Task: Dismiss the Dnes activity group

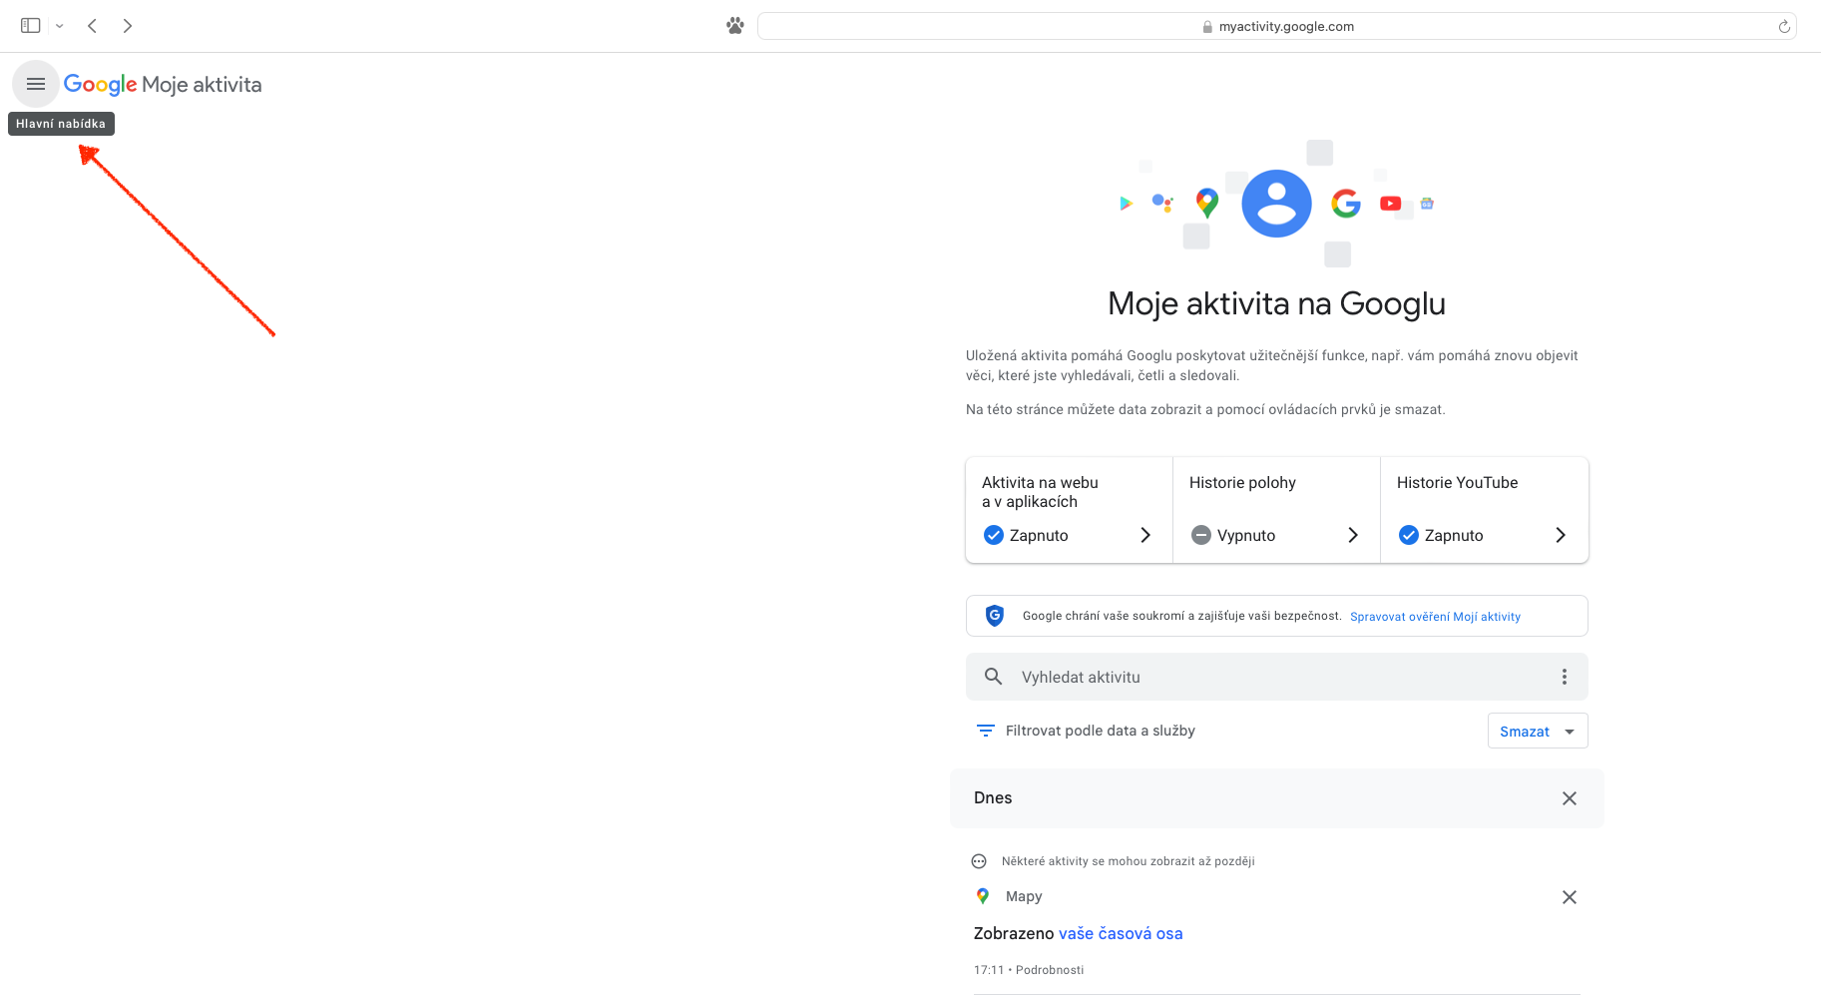Action: (1569, 798)
